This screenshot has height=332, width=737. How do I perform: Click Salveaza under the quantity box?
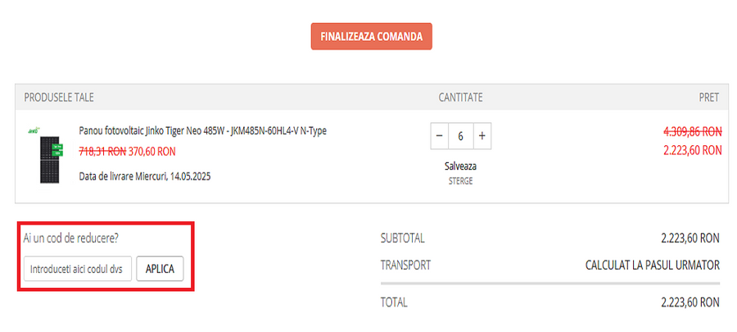coord(460,166)
